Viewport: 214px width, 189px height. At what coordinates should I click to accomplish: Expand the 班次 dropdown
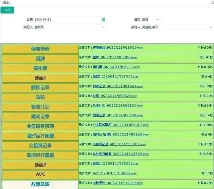(158, 20)
